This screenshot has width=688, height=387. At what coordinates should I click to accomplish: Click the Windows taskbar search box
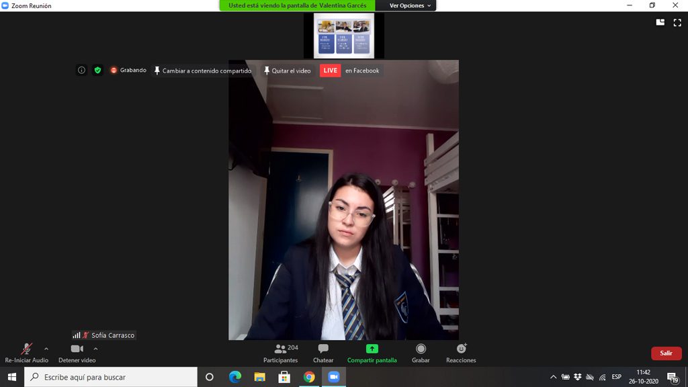(x=111, y=377)
